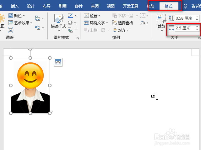Expand the picture effects dropdown arrow
201x150 pixels.
pyautogui.click(x=75, y=23)
